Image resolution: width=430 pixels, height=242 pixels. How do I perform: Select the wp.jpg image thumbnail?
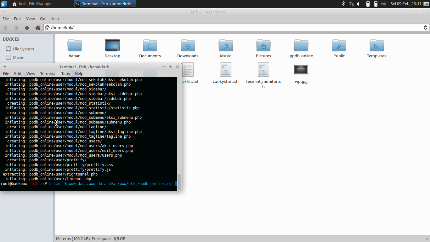(x=301, y=69)
